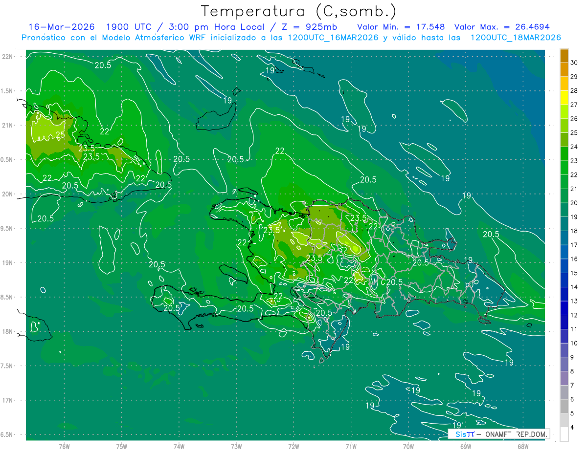The image size is (587, 453).
Task: Click the '20N' latitude axis label
Action: coord(8,194)
